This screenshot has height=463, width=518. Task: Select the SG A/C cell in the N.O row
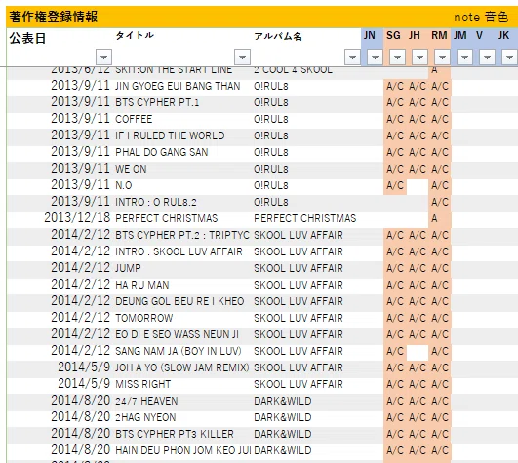(395, 185)
